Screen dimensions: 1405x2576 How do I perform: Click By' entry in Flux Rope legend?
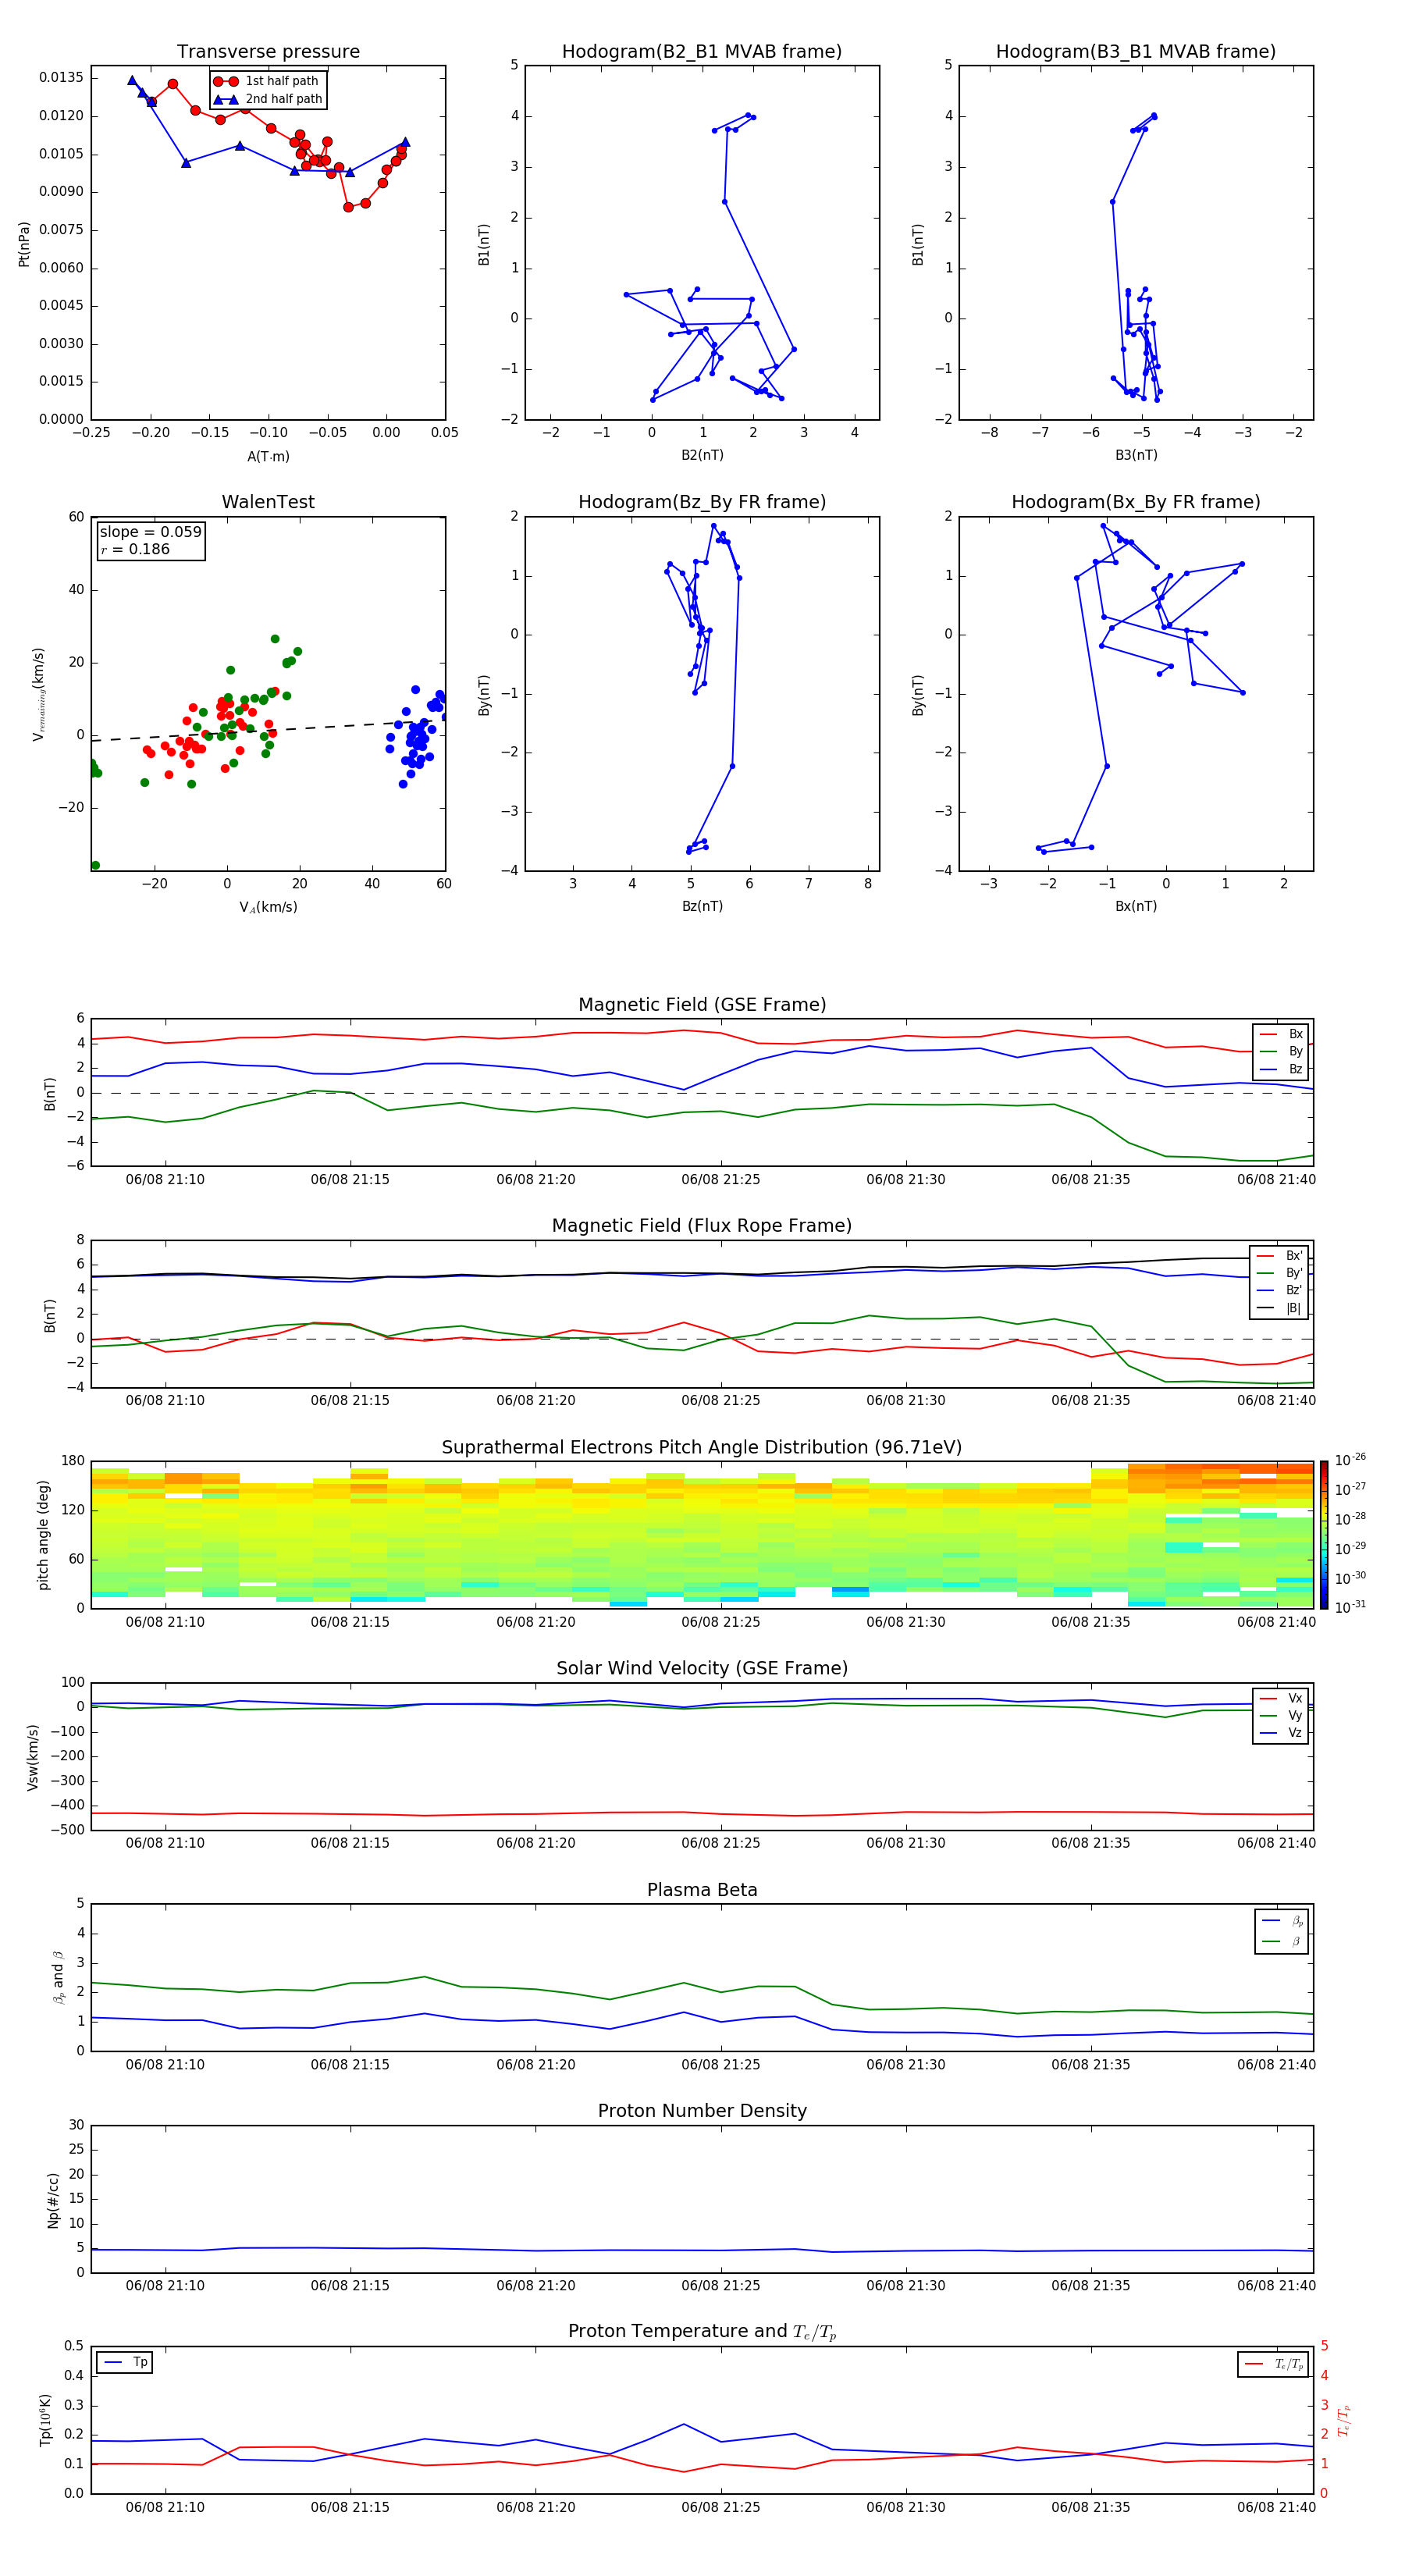[x=1280, y=1273]
